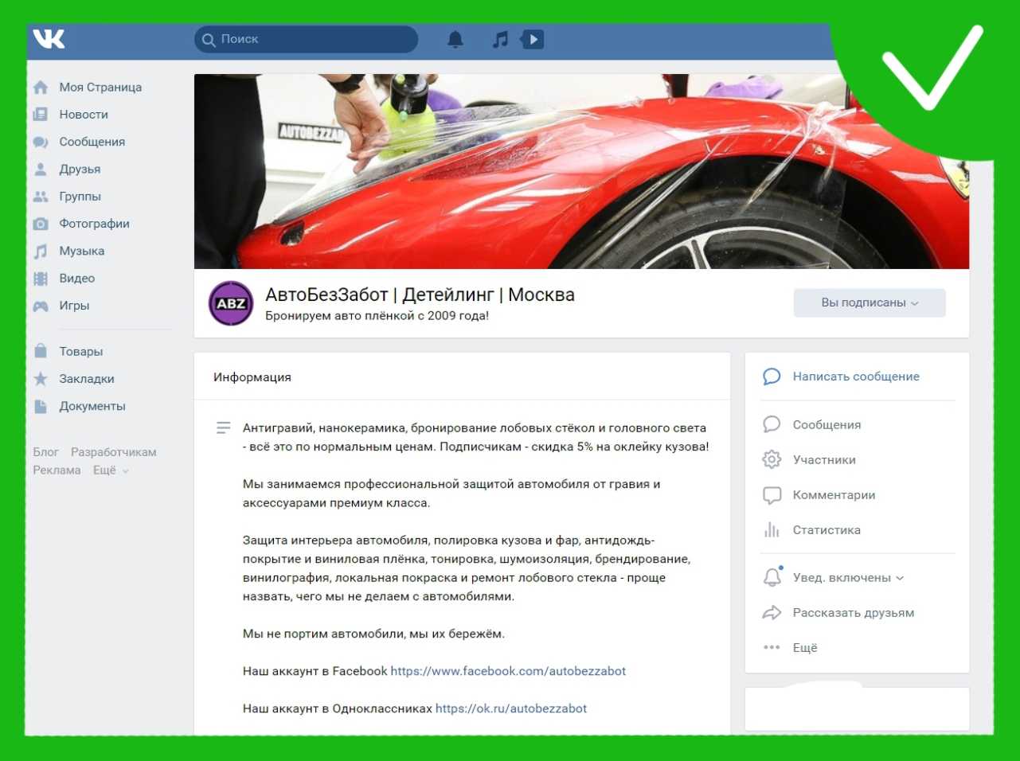Screen dimensions: 1020x761
Task: Open the video player icon in header
Action: pos(532,39)
